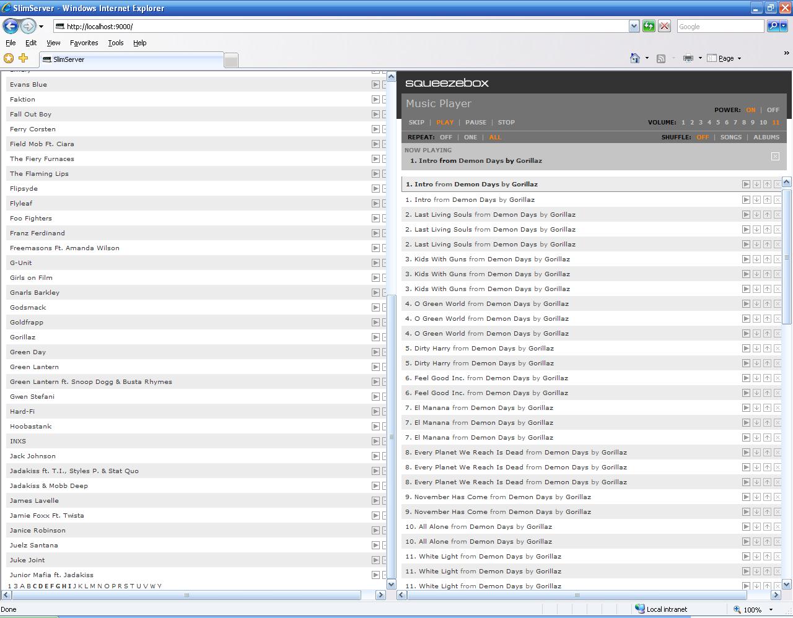Set volume to level 5

click(x=718, y=123)
